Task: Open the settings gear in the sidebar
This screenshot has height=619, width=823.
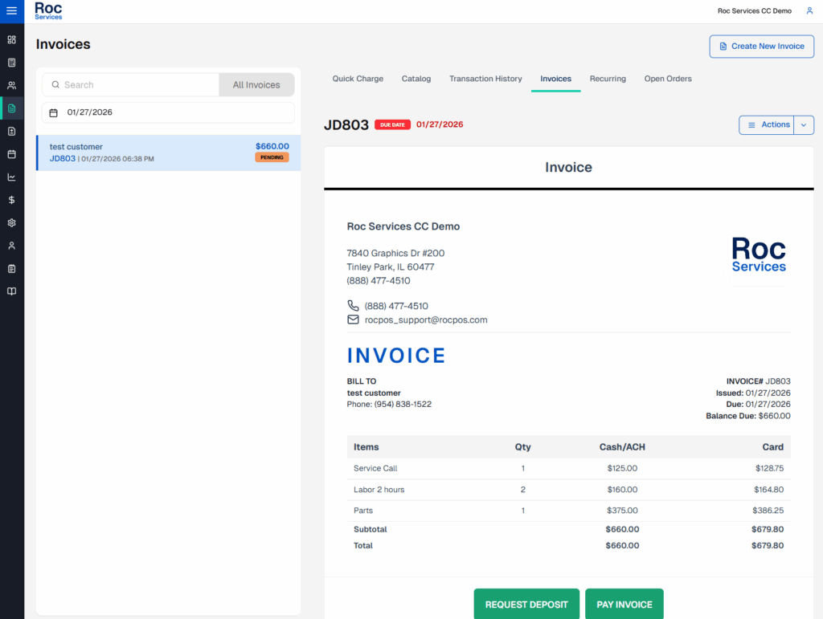Action: 11,222
